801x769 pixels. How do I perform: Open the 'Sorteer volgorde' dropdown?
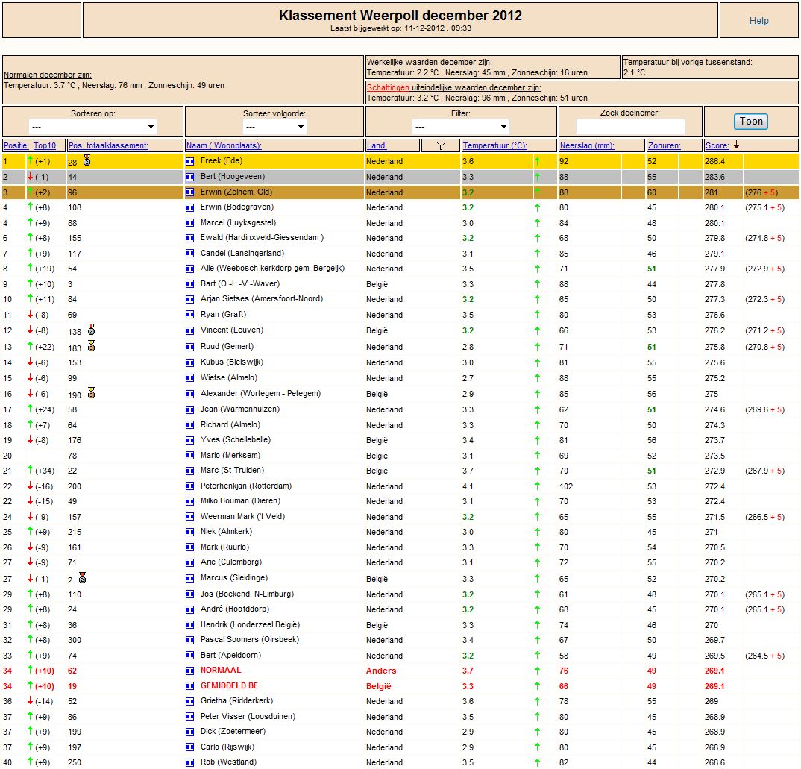click(x=274, y=127)
